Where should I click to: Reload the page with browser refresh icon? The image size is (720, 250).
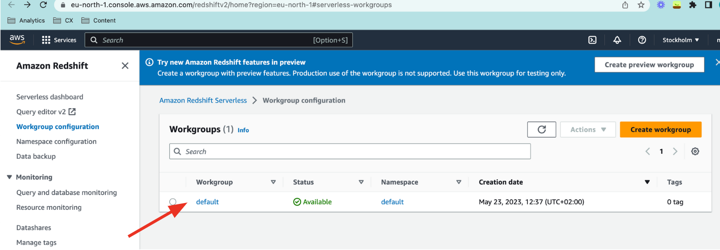[43, 5]
